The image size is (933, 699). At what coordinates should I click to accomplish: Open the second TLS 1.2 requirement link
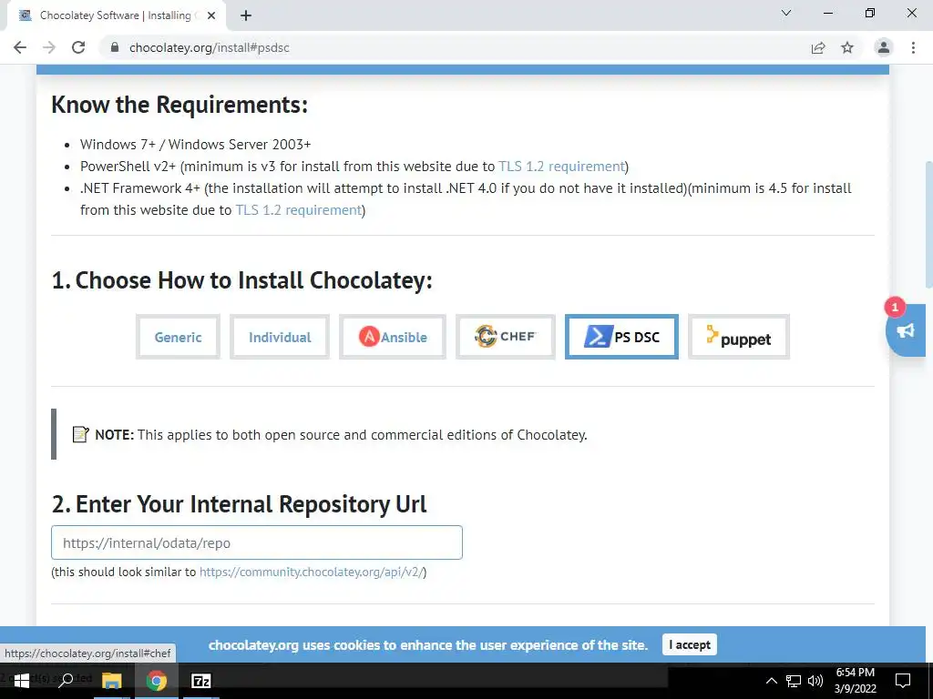tap(299, 210)
